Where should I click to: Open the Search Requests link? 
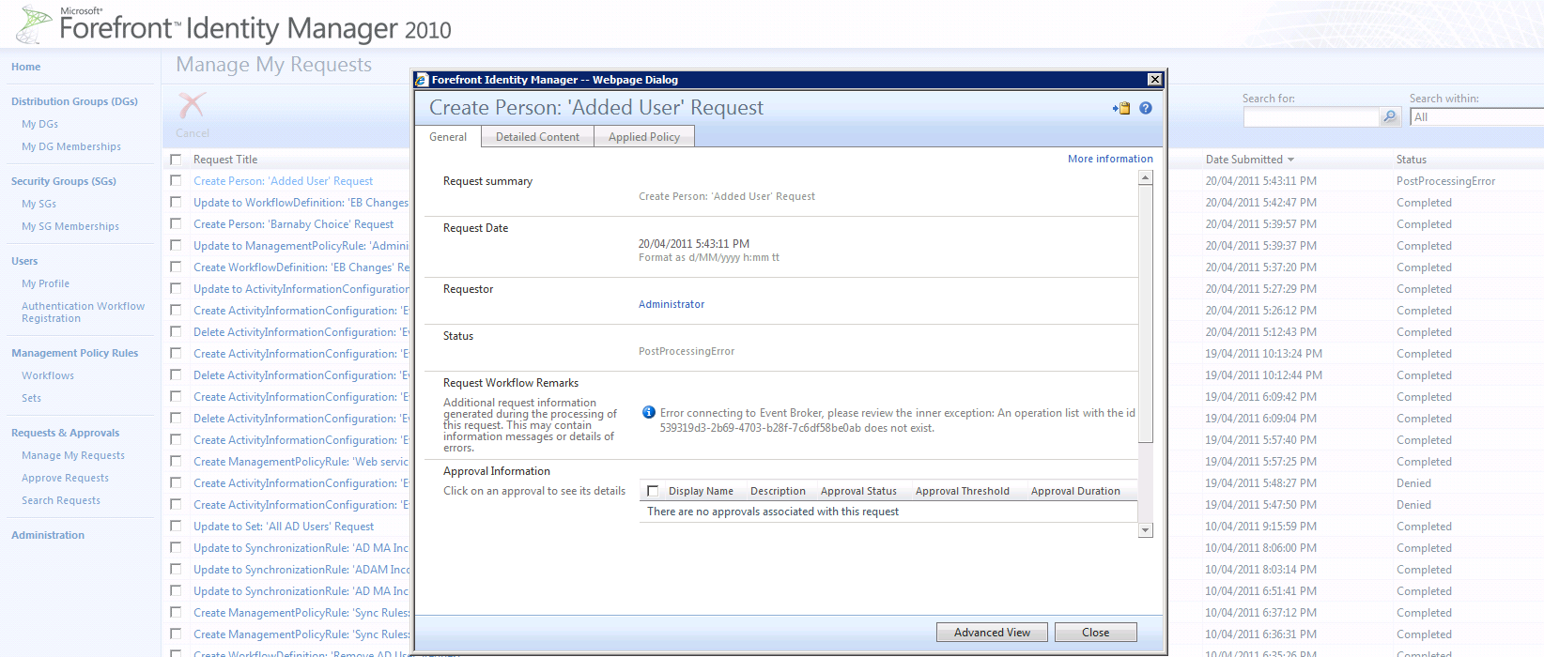click(x=61, y=500)
